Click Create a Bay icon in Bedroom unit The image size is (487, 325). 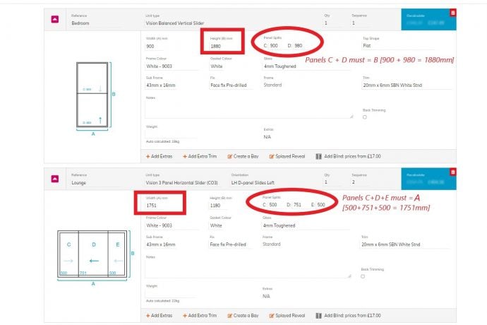(230, 155)
